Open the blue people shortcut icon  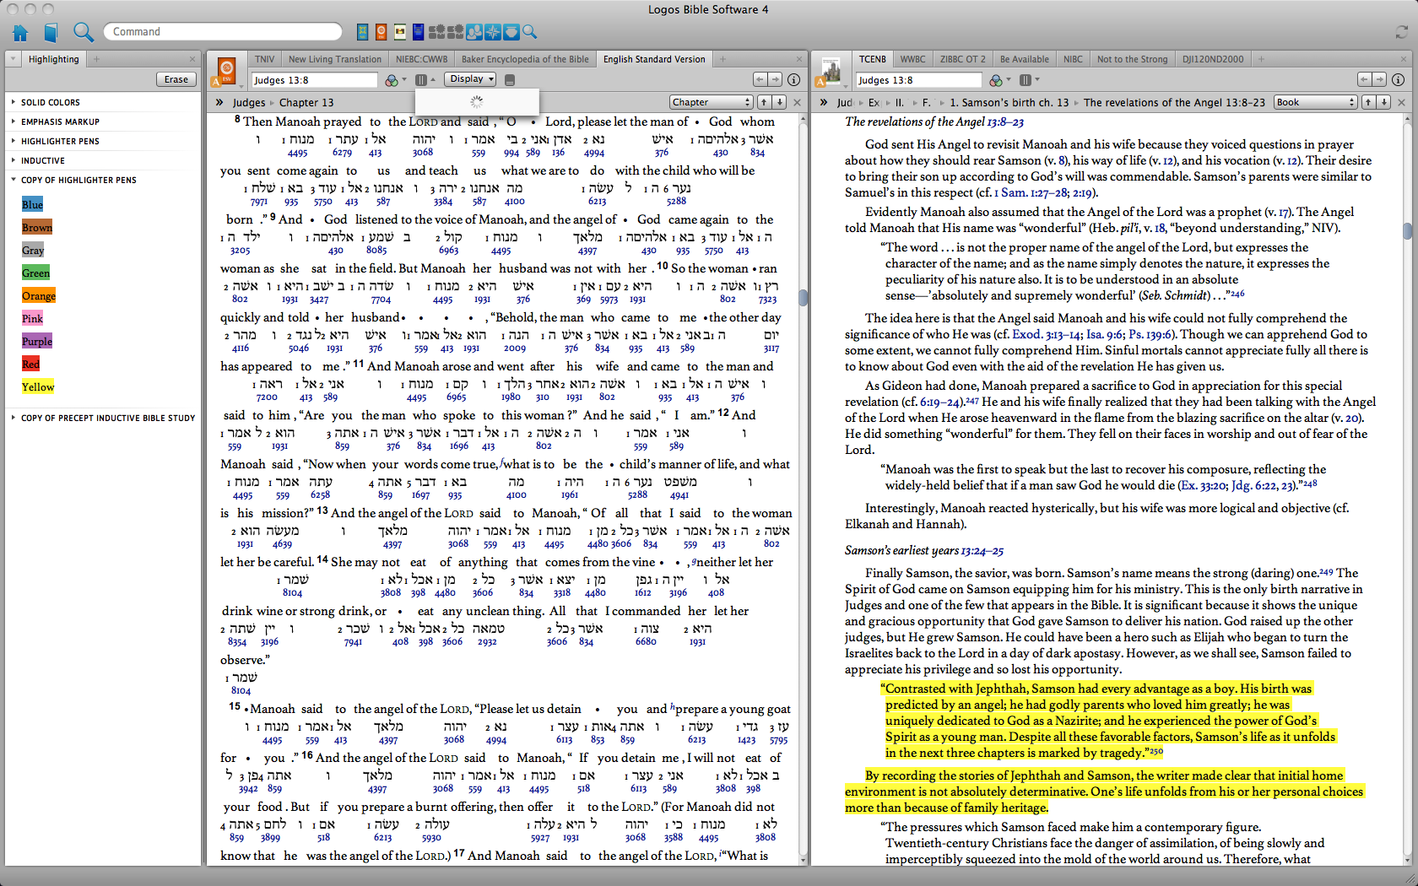[x=474, y=32]
